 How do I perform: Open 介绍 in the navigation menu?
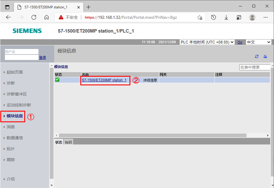click(x=11, y=179)
